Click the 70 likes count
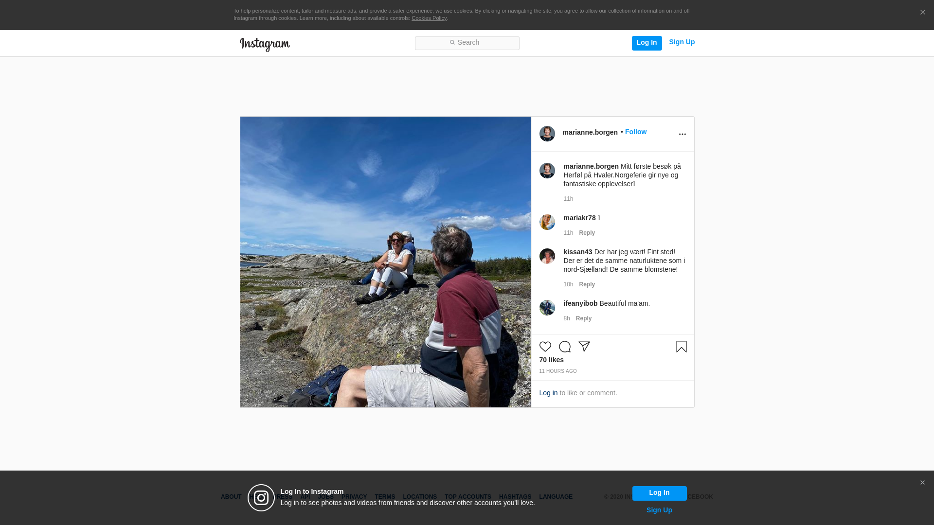 tap(551, 360)
